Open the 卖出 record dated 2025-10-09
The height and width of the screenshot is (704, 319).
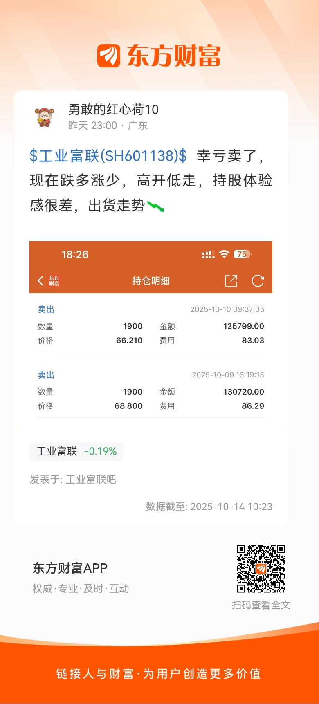(x=151, y=390)
